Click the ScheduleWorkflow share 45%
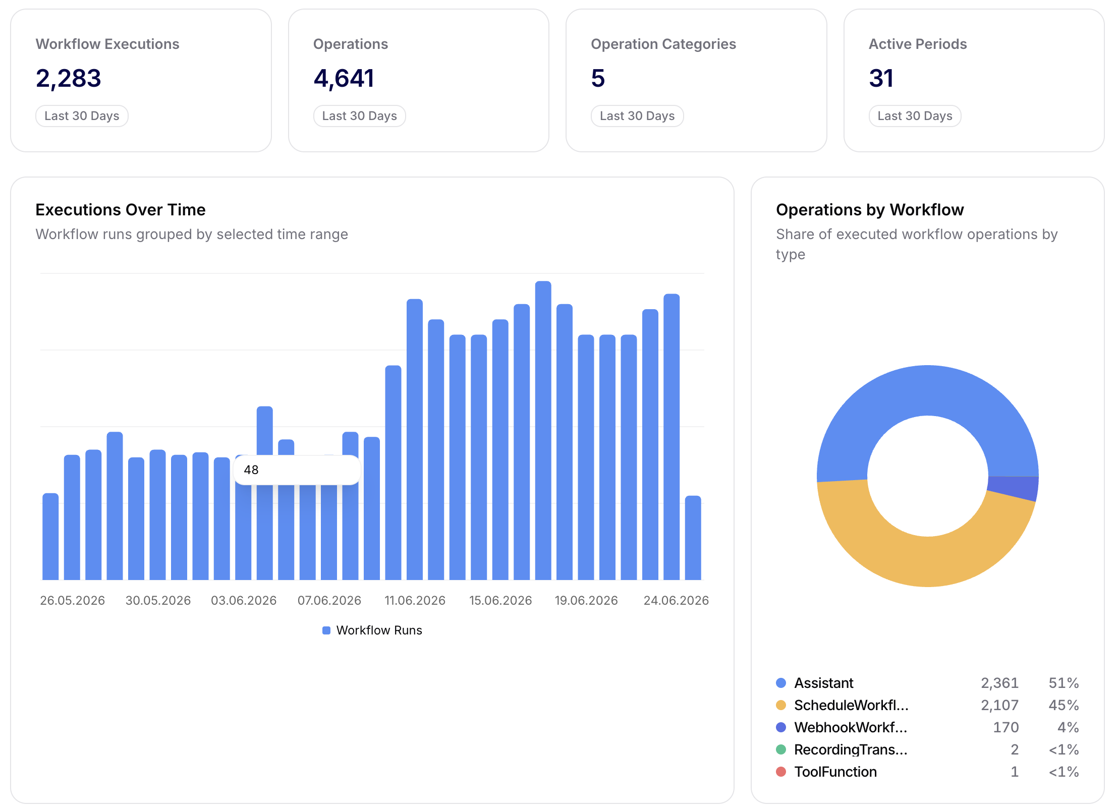Image resolution: width=1119 pixels, height=812 pixels. [x=1064, y=705]
